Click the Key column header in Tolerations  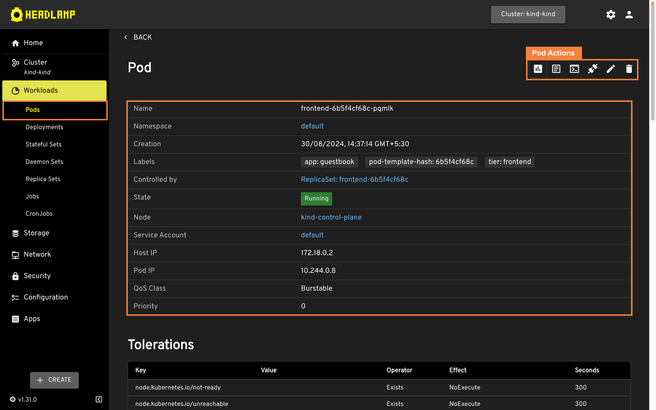tap(140, 370)
